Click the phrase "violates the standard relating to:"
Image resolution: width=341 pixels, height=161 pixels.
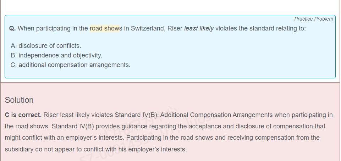260,28
